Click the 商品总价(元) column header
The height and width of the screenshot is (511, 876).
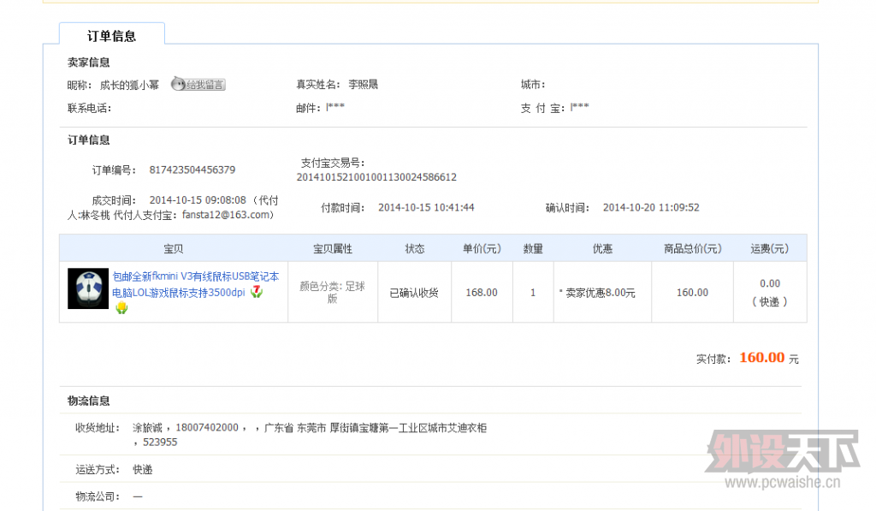point(692,249)
